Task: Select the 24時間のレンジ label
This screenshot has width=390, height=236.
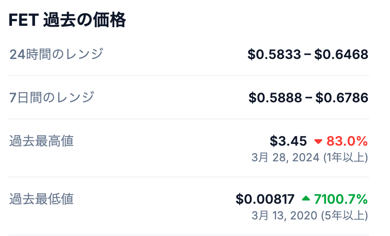Action: [x=56, y=54]
